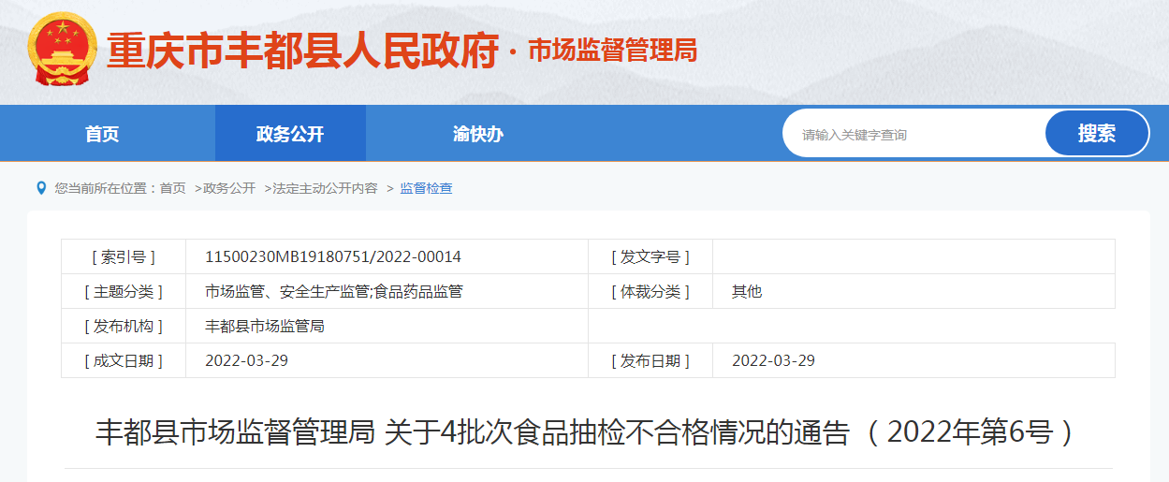Click the national emblem logo
1169x482 pixels.
[63, 50]
